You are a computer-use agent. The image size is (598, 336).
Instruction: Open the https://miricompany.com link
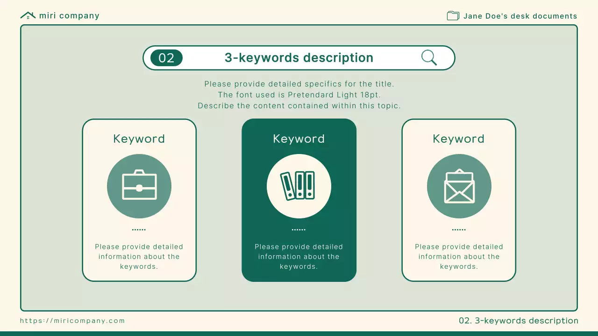(72, 321)
